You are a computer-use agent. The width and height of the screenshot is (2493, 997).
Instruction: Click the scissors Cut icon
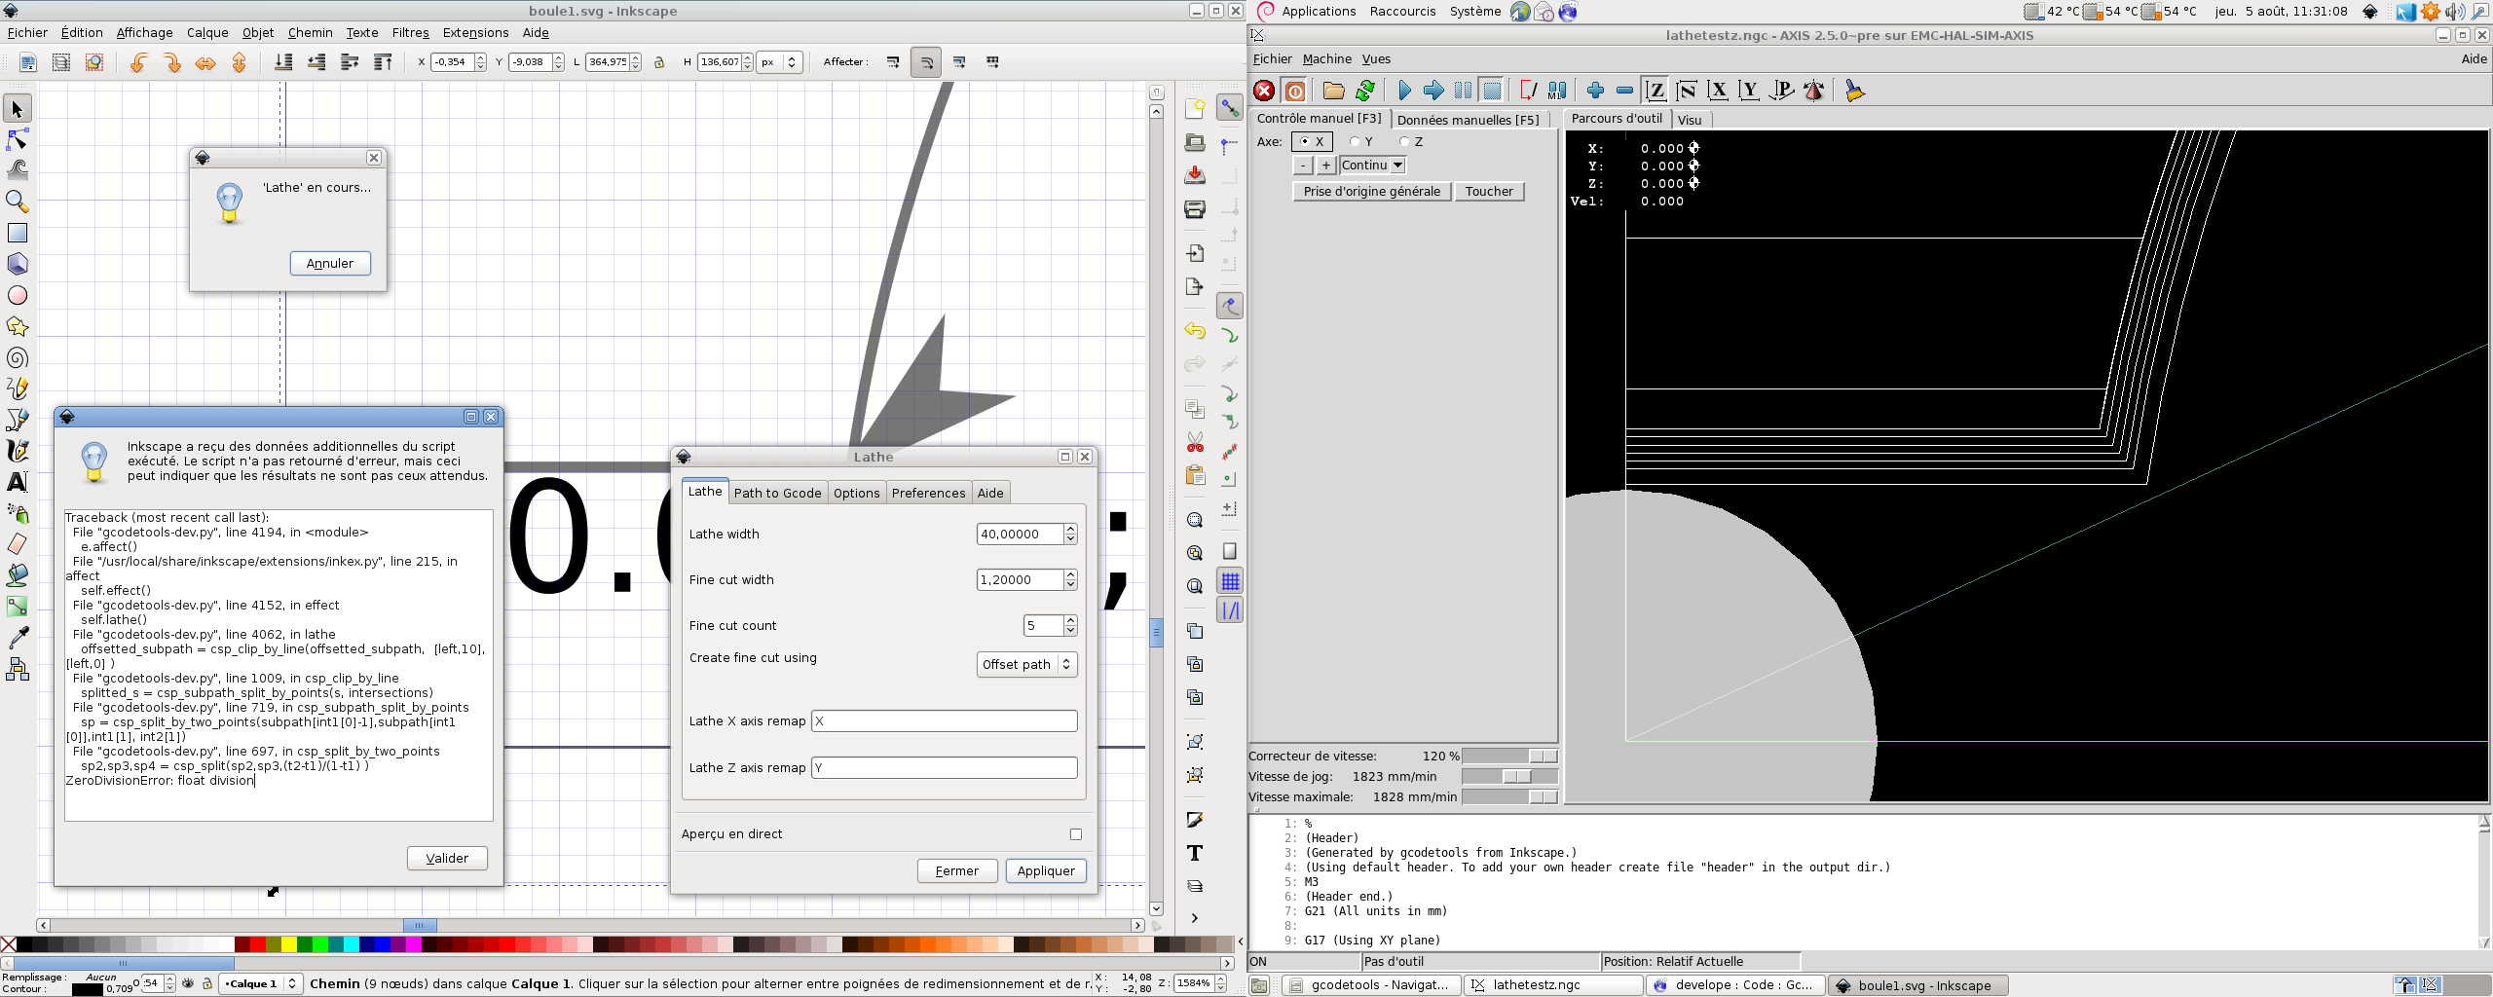(1195, 444)
